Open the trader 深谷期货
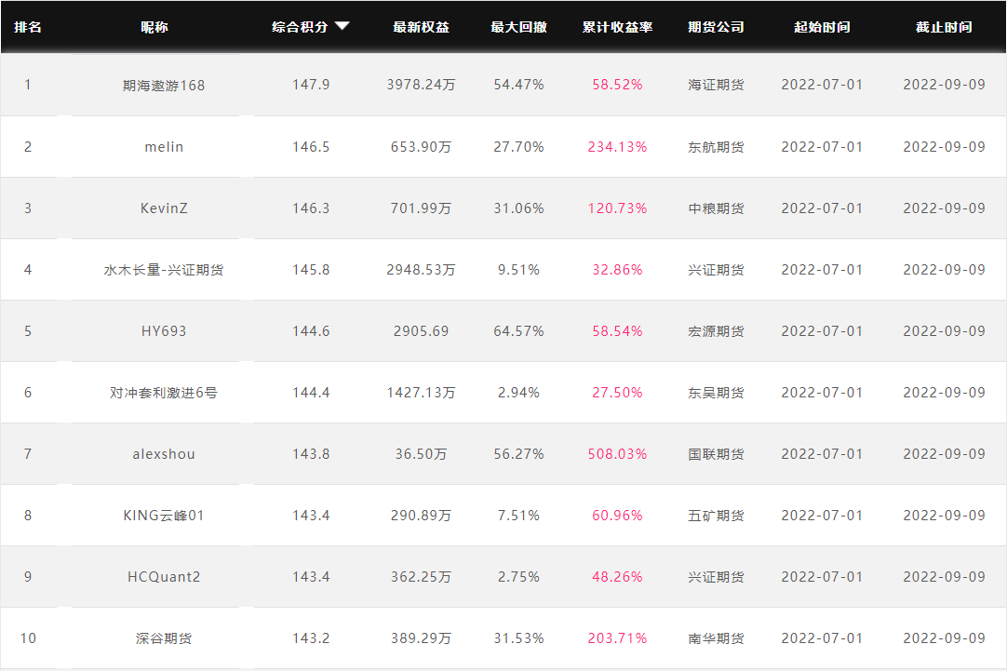 [164, 639]
